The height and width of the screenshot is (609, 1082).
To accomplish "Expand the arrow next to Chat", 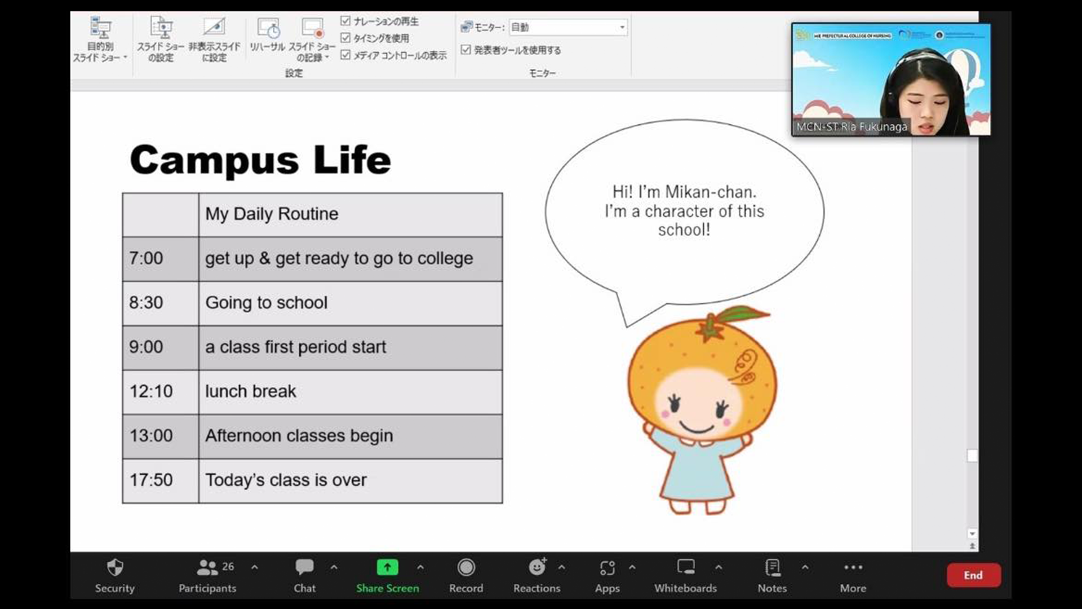I will [334, 567].
